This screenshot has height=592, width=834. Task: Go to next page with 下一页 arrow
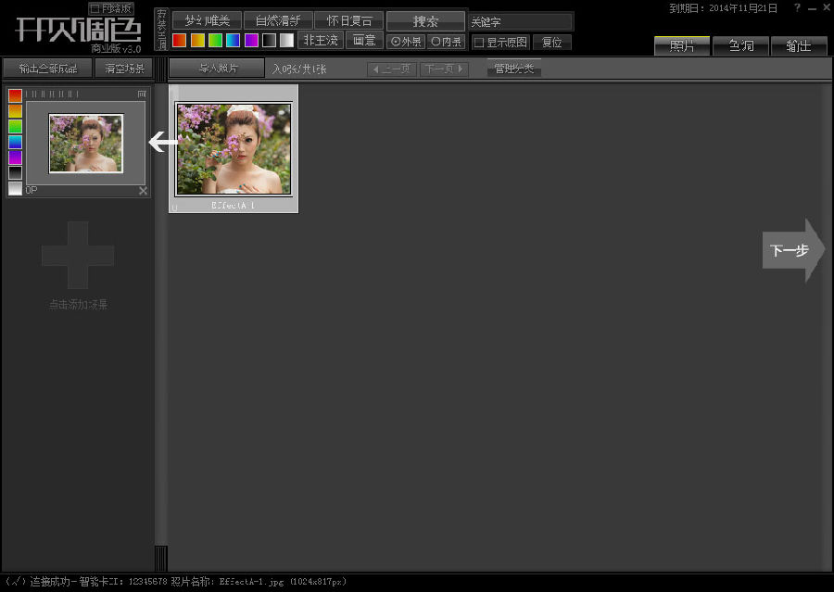coord(444,69)
